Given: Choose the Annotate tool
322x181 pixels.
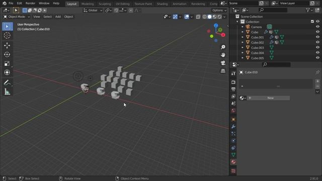Looking at the screenshot, I should pyautogui.click(x=7, y=82).
